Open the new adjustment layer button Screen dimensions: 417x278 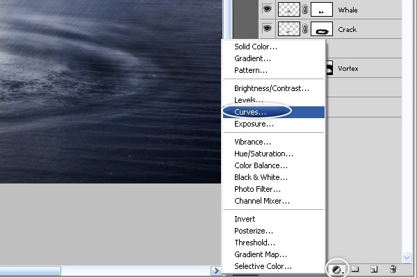tap(338, 270)
